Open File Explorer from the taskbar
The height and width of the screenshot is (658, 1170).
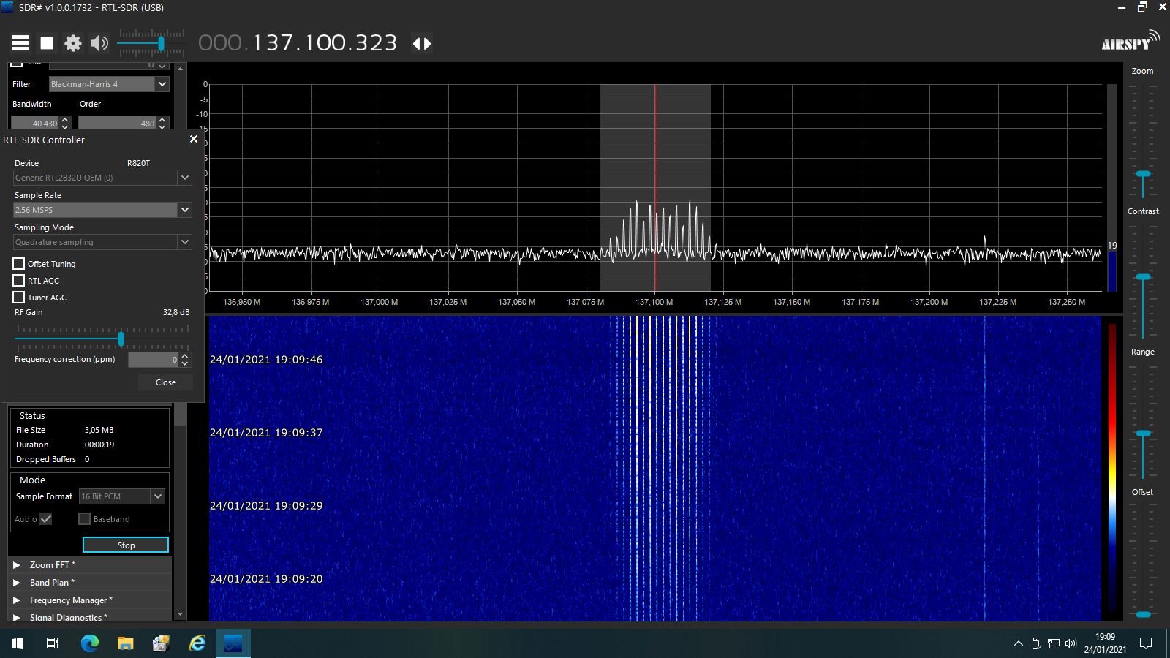126,643
